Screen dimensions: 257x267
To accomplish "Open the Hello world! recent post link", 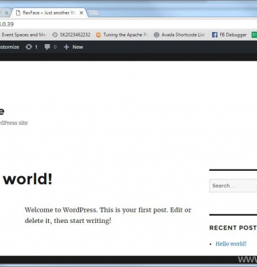I will point(231,244).
